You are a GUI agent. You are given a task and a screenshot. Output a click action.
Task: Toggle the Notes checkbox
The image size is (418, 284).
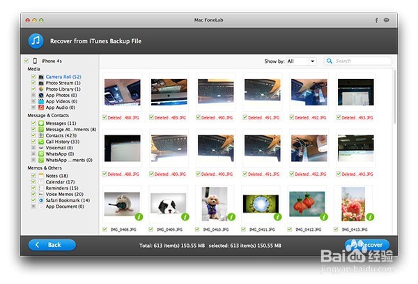(33, 176)
